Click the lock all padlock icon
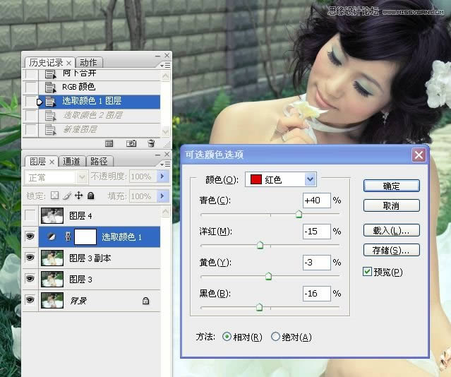Screen dimensions: 451x377 coord(90,196)
